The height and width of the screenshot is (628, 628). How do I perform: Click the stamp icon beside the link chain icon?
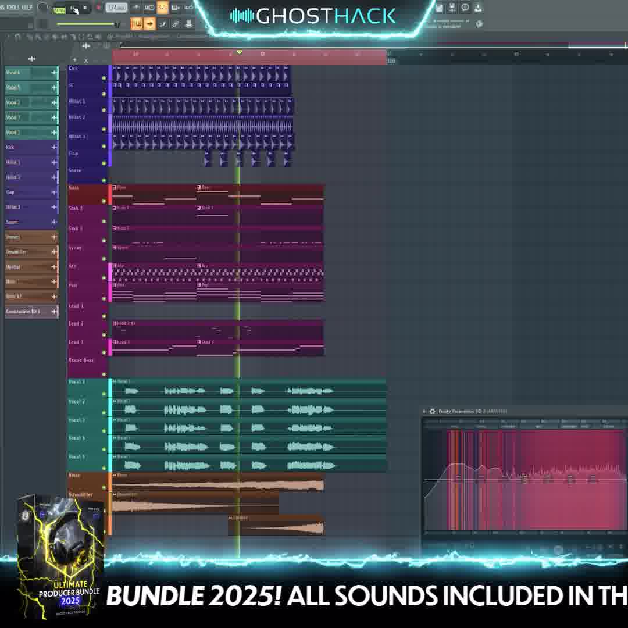(188, 24)
